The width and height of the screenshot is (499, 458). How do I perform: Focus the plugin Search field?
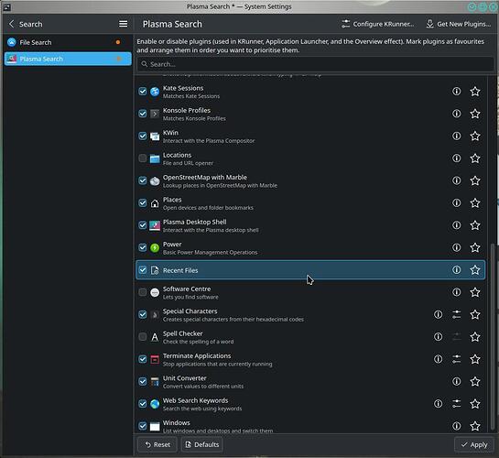[x=315, y=64]
